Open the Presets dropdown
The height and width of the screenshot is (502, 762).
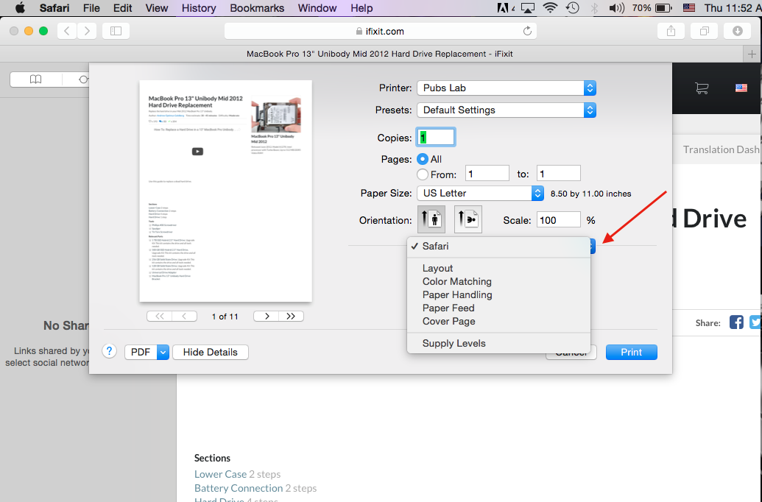pos(507,110)
